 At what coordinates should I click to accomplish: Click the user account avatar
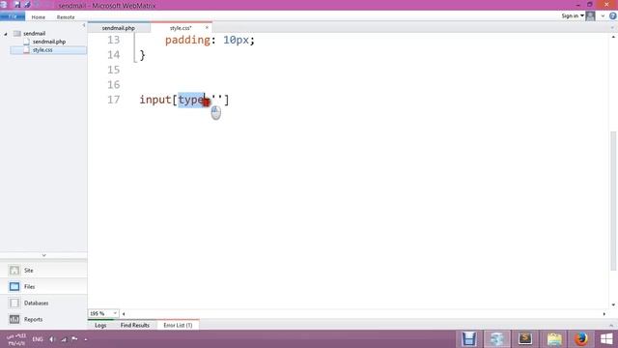pyautogui.click(x=590, y=15)
